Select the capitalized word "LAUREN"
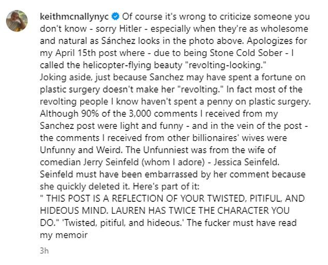This screenshot has height=265, width=328. 127,211
